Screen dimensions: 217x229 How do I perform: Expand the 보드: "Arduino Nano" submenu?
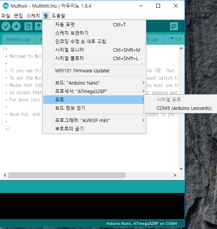click(94, 83)
